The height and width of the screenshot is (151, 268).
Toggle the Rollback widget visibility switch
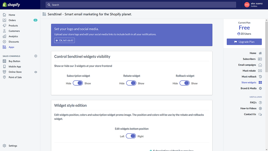(x=185, y=83)
